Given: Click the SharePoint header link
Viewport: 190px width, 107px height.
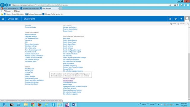Looking at the screenshot, I should tap(29, 19).
